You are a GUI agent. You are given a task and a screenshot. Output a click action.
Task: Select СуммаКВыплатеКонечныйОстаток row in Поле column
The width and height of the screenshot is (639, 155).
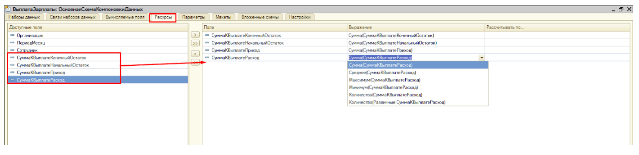point(275,35)
